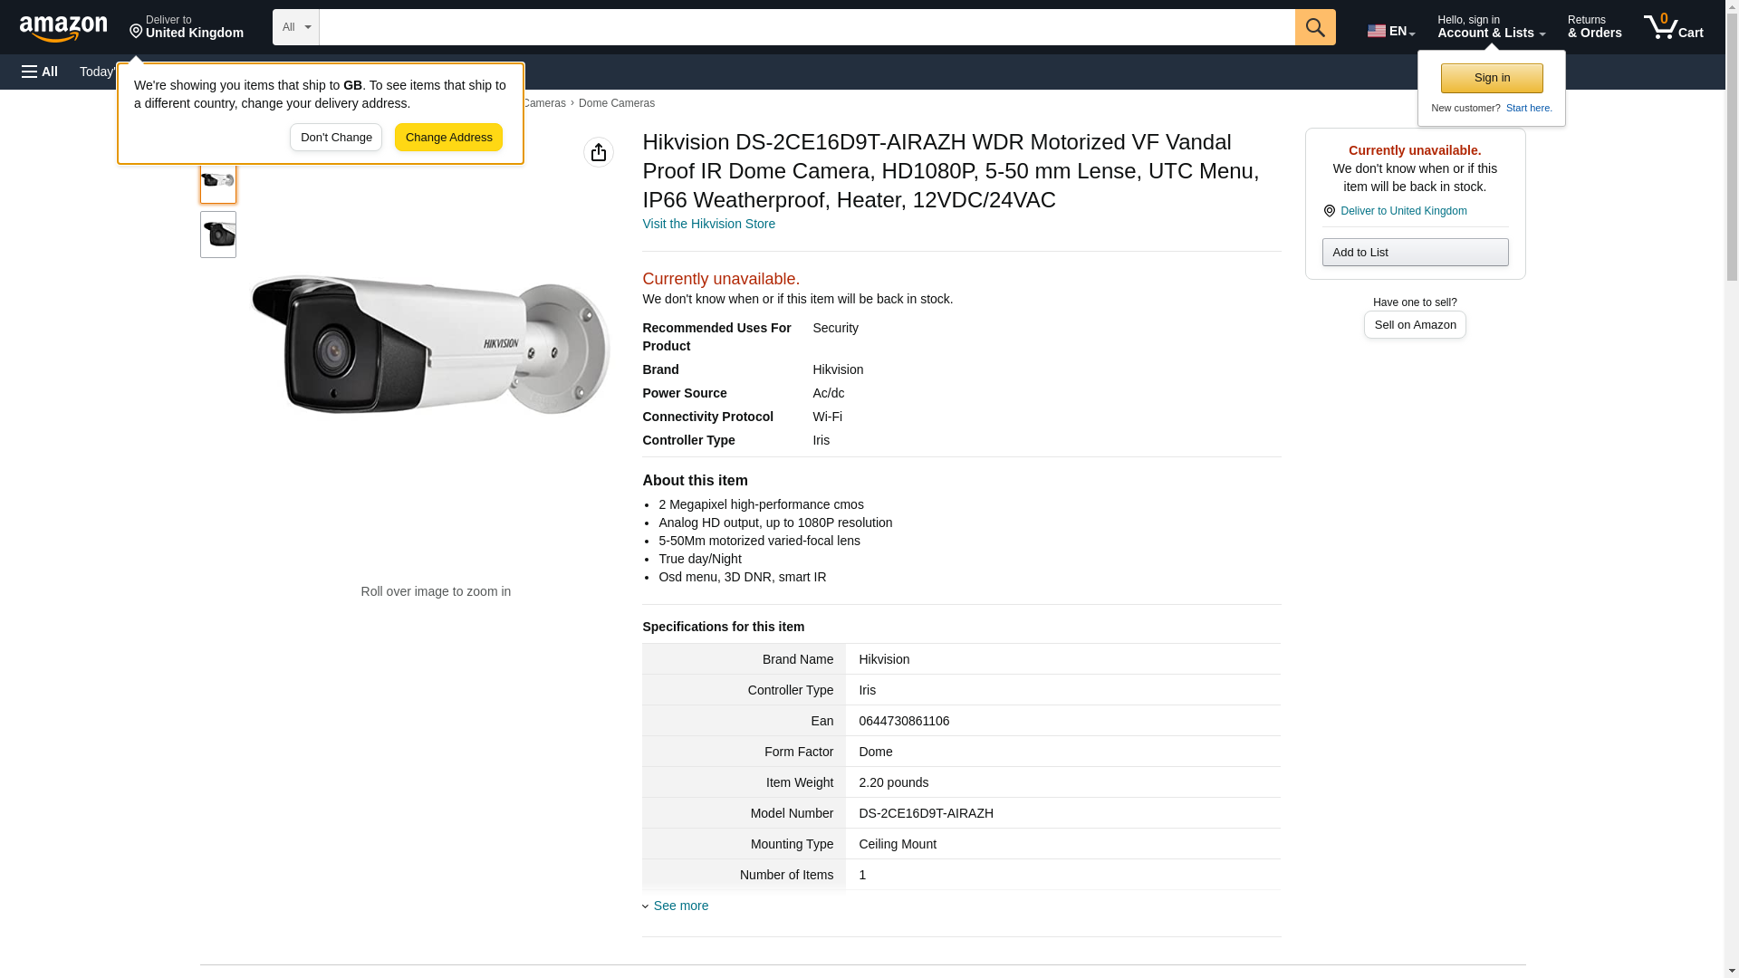Expand the Account & Lists menu
Screen dimensions: 1739x978
(x=1490, y=27)
